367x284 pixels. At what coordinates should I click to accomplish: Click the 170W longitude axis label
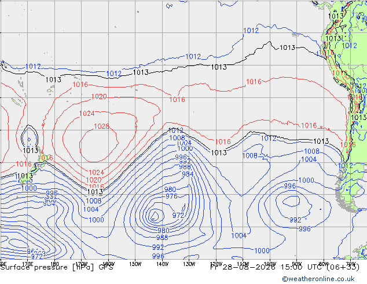tap(82, 264)
